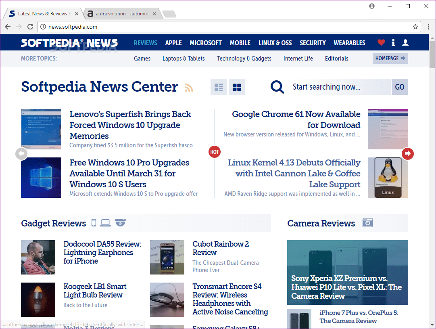The image size is (436, 329).
Task: Open Lenovo's Superfish article headline
Action: pos(130,125)
